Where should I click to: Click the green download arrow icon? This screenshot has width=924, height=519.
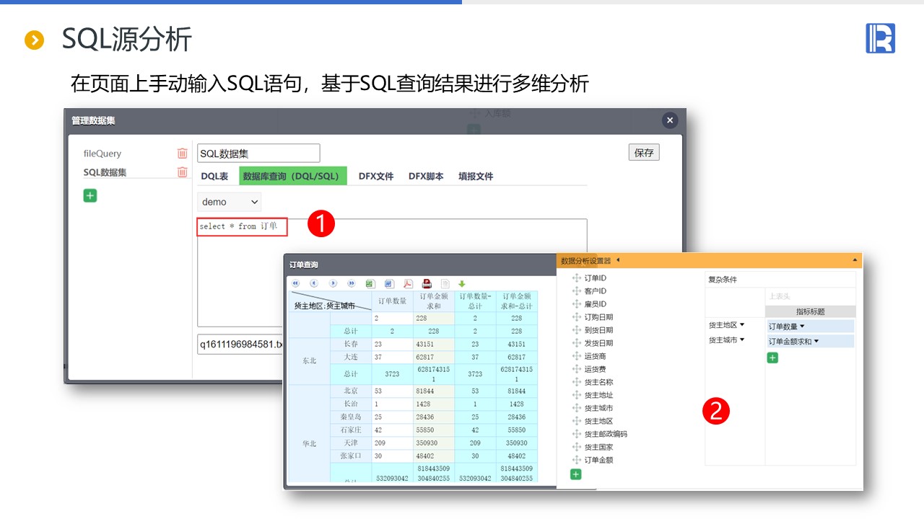462,284
